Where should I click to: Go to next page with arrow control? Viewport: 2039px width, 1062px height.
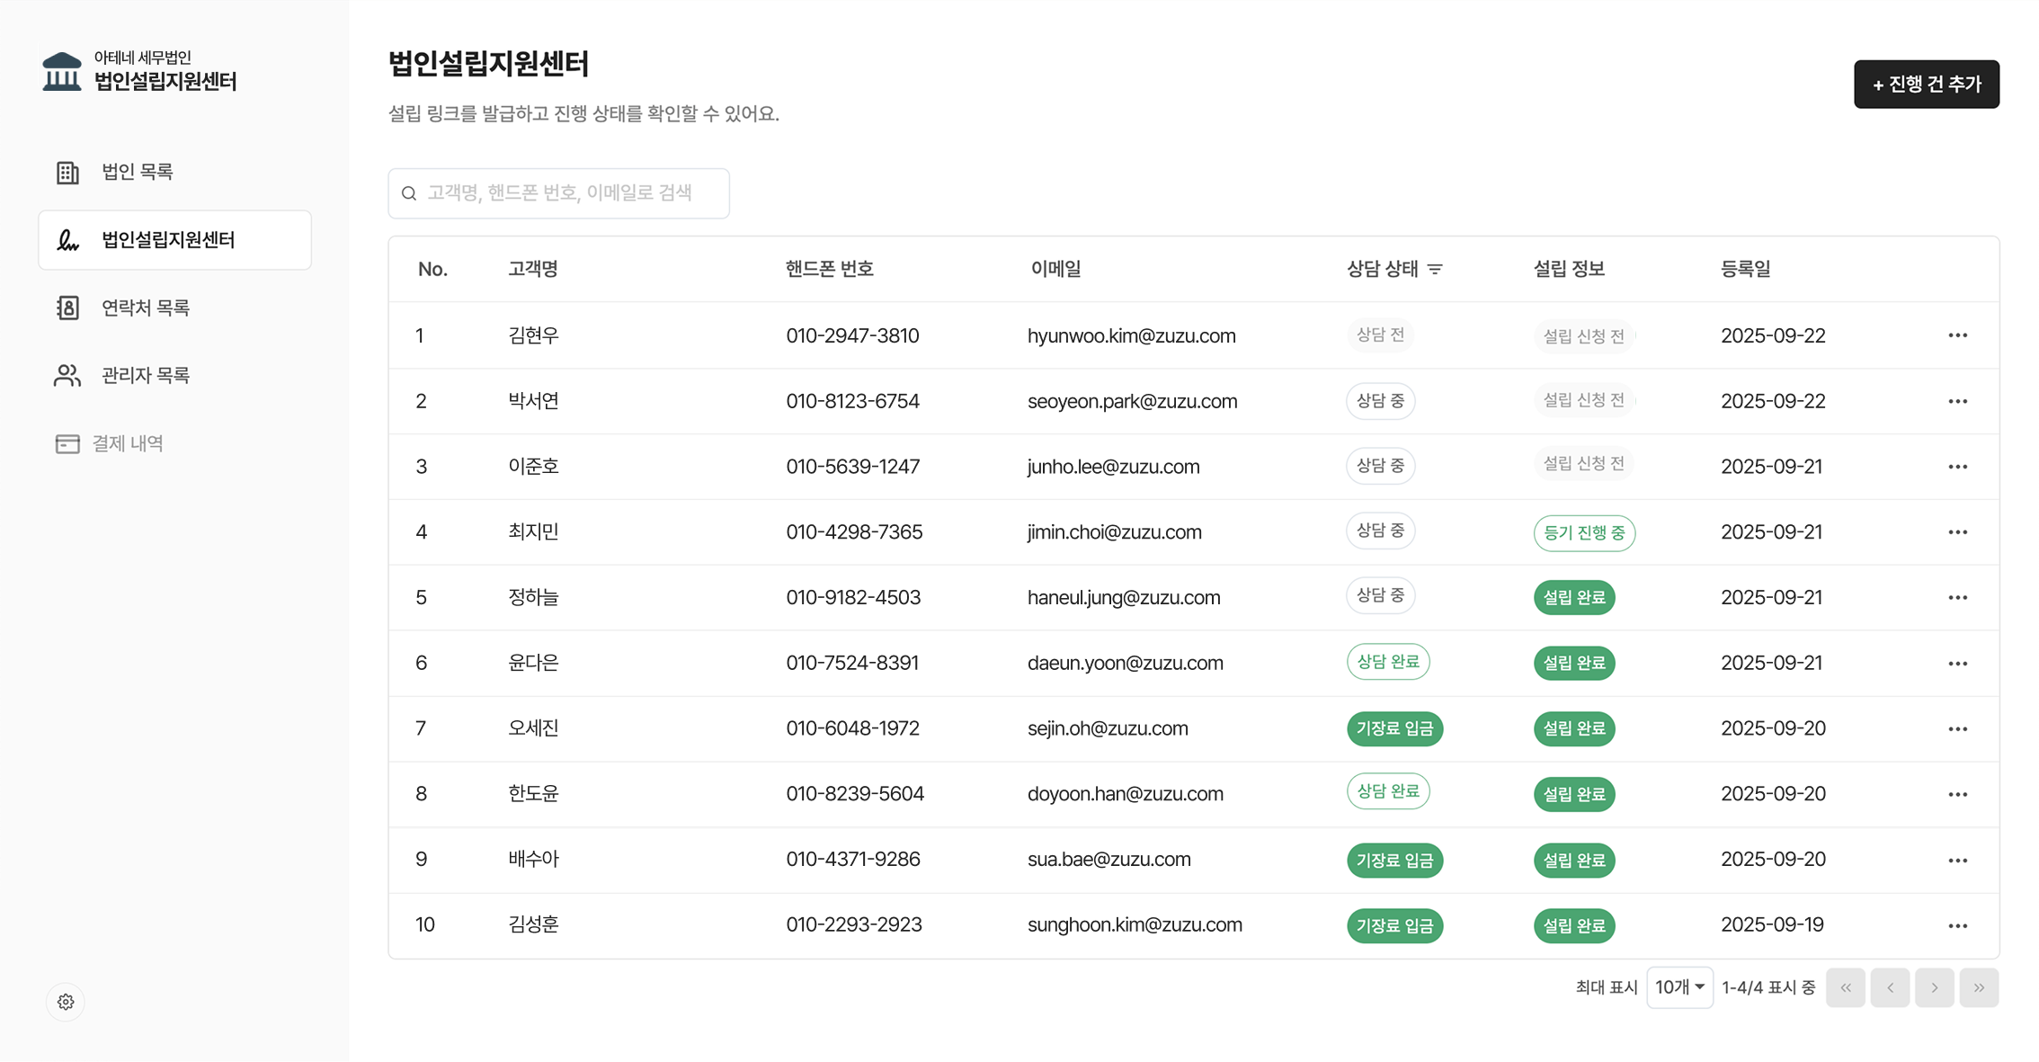tap(1934, 987)
